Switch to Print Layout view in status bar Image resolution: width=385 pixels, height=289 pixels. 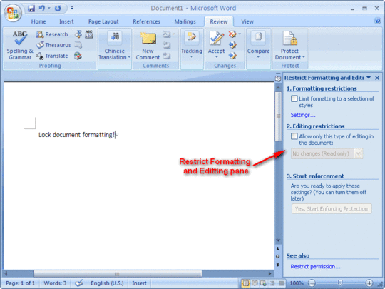pos(245,283)
